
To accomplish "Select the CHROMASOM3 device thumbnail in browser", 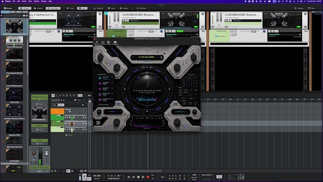I will [14, 27].
